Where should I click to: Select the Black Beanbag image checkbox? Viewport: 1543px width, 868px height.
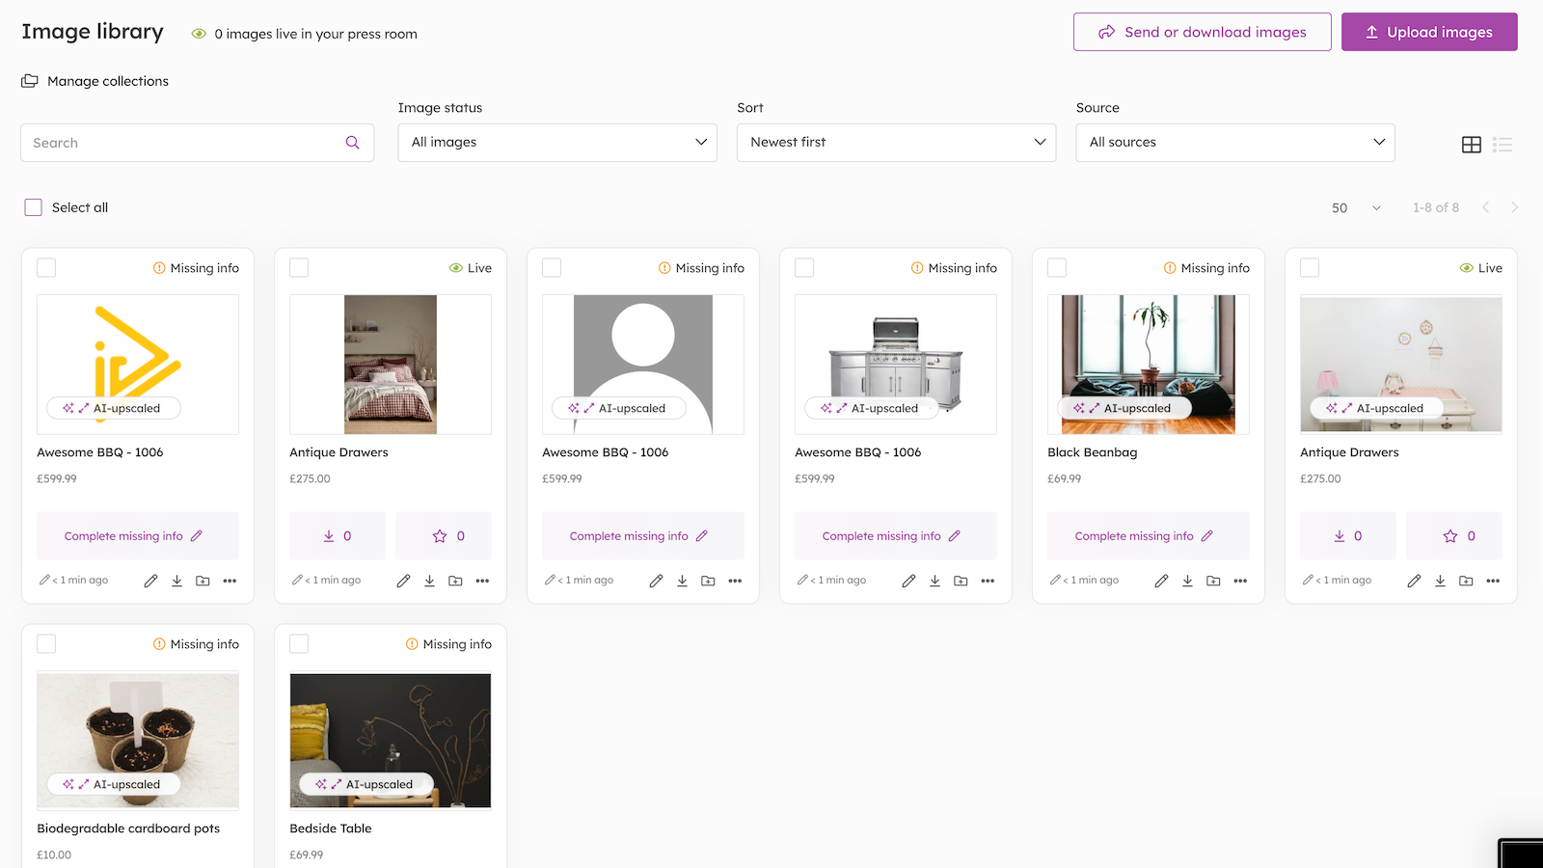pos(1057,268)
